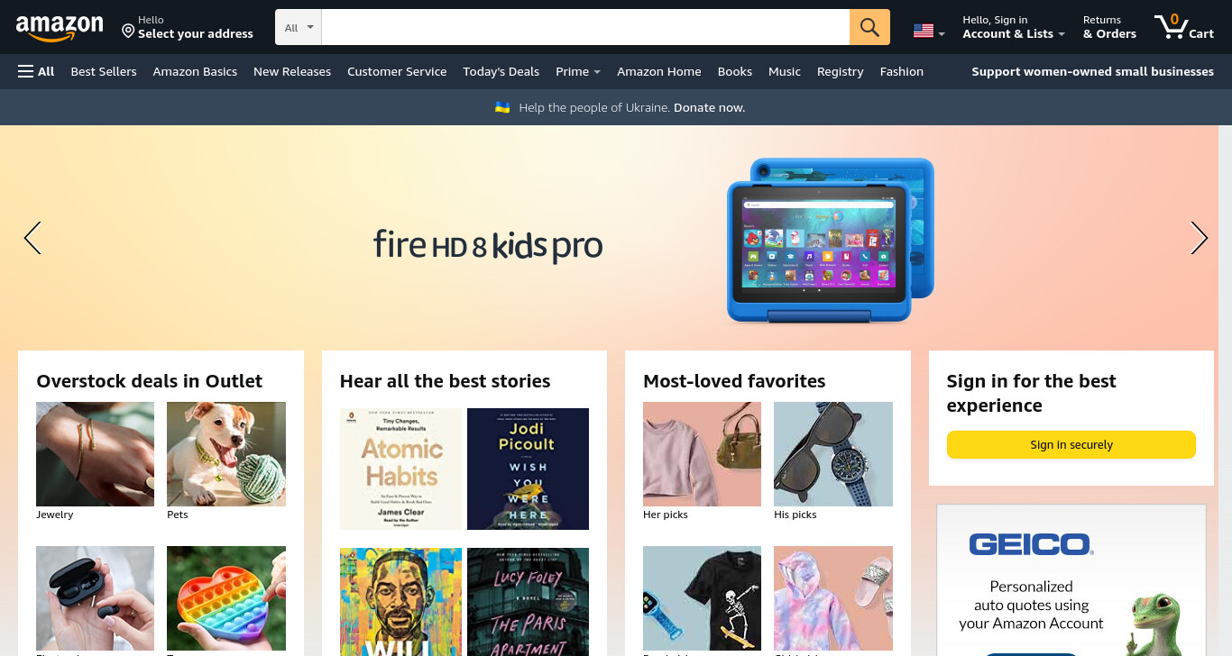Image resolution: width=1232 pixels, height=656 pixels.
Task: Show previous banner with left arrow
Action: coord(32,238)
